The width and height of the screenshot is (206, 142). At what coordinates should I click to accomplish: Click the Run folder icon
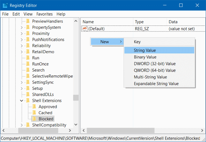click(x=28, y=58)
